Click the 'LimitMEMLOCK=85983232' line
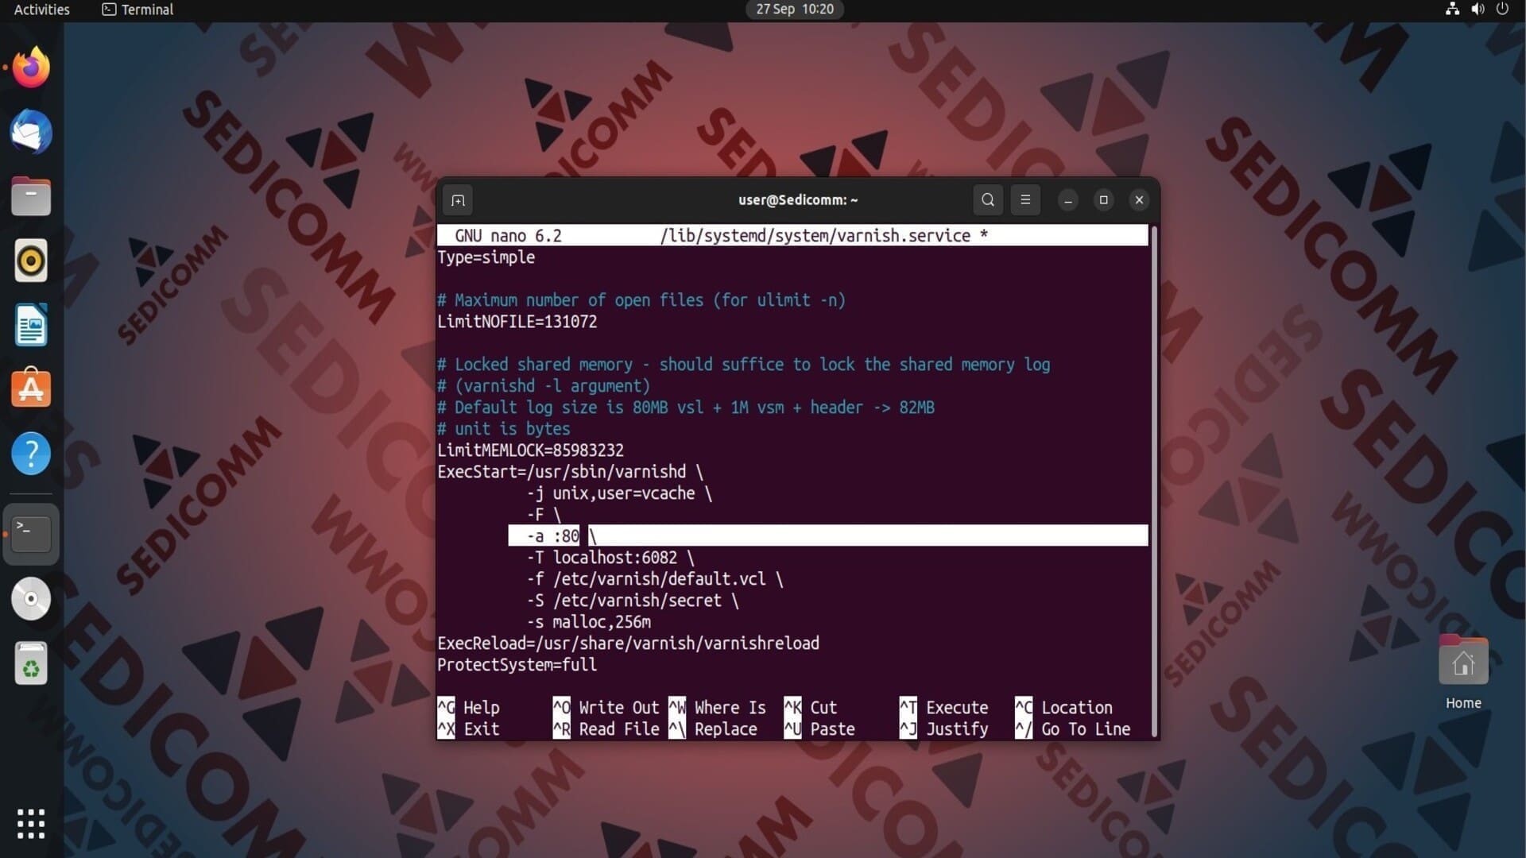This screenshot has width=1526, height=858. click(x=530, y=450)
